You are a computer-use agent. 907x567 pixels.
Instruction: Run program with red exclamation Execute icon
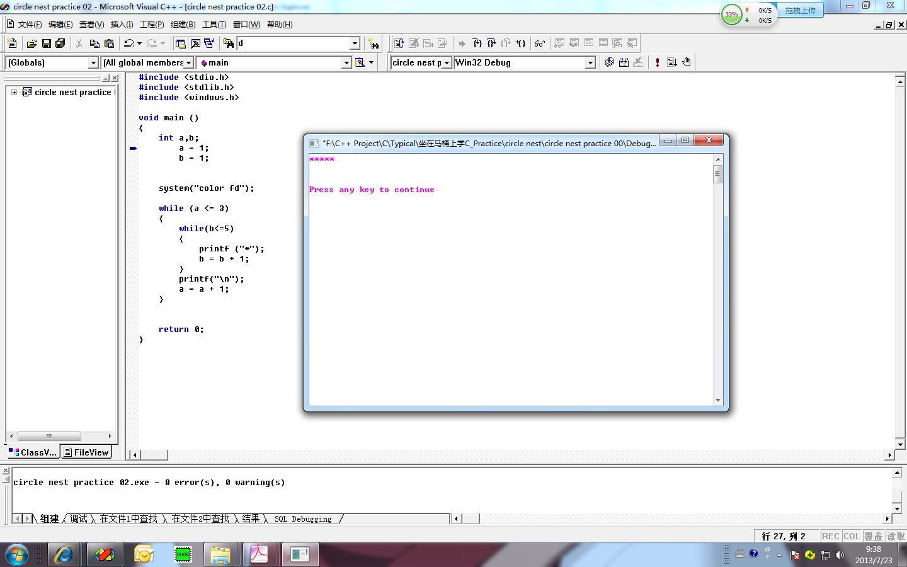coord(658,62)
